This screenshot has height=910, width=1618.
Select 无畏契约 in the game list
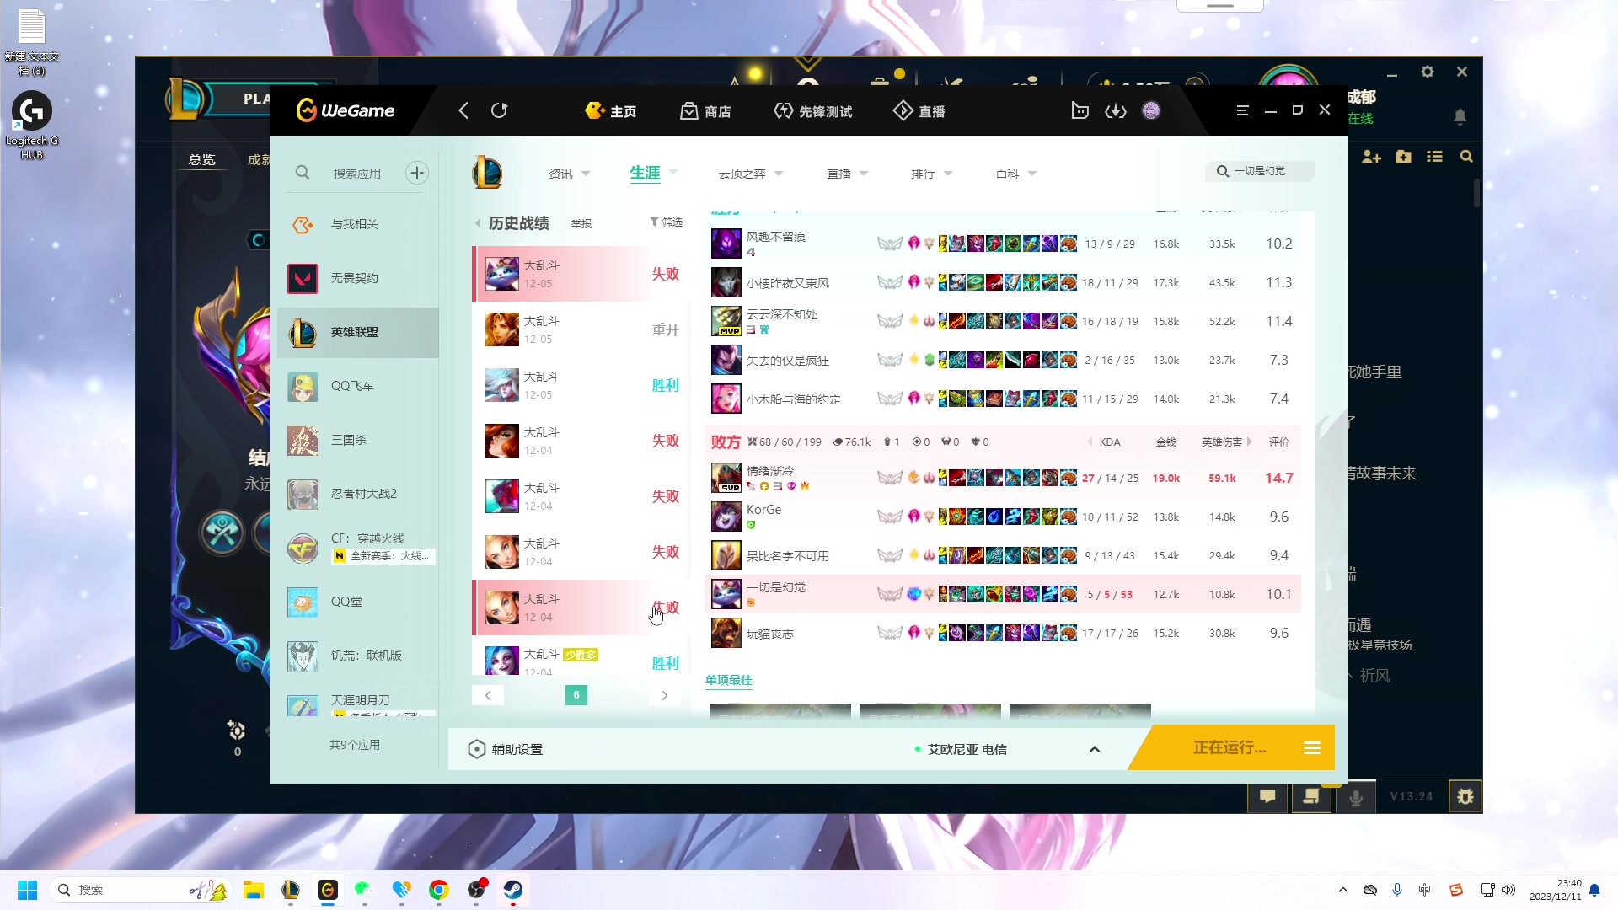point(358,278)
